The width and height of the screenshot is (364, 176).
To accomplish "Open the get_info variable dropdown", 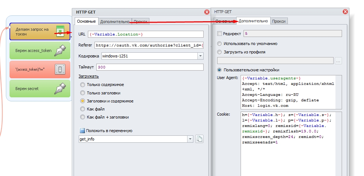I will pyautogui.click(x=190, y=139).
